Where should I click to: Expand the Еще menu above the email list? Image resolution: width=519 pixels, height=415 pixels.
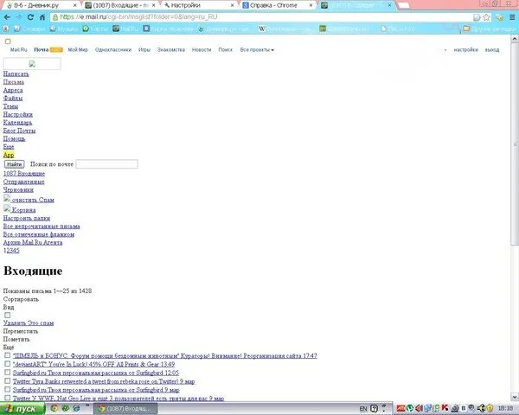[x=9, y=348]
